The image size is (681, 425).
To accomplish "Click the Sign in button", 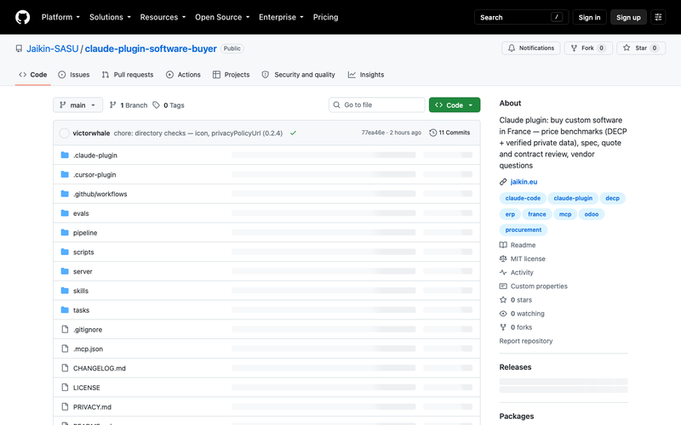I will pyautogui.click(x=589, y=17).
